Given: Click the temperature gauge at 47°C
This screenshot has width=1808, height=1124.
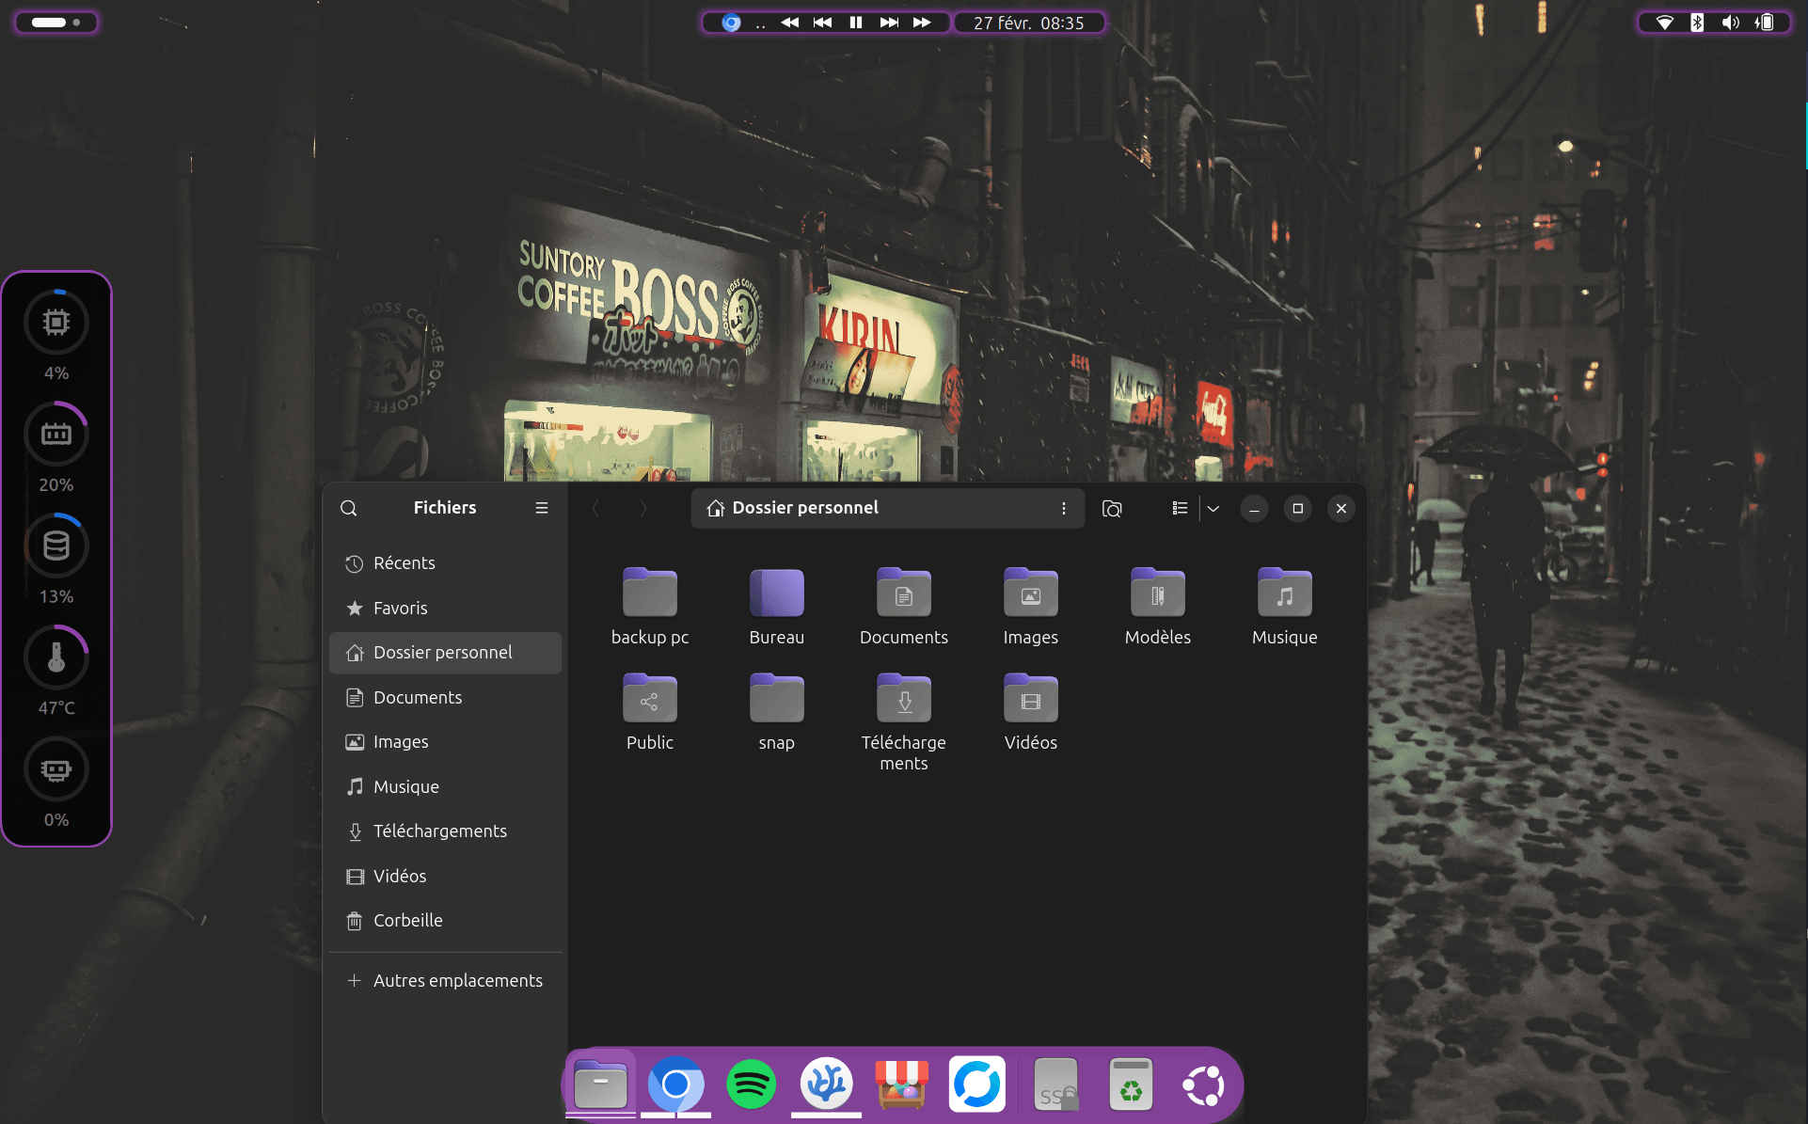Looking at the screenshot, I should click(x=56, y=657).
